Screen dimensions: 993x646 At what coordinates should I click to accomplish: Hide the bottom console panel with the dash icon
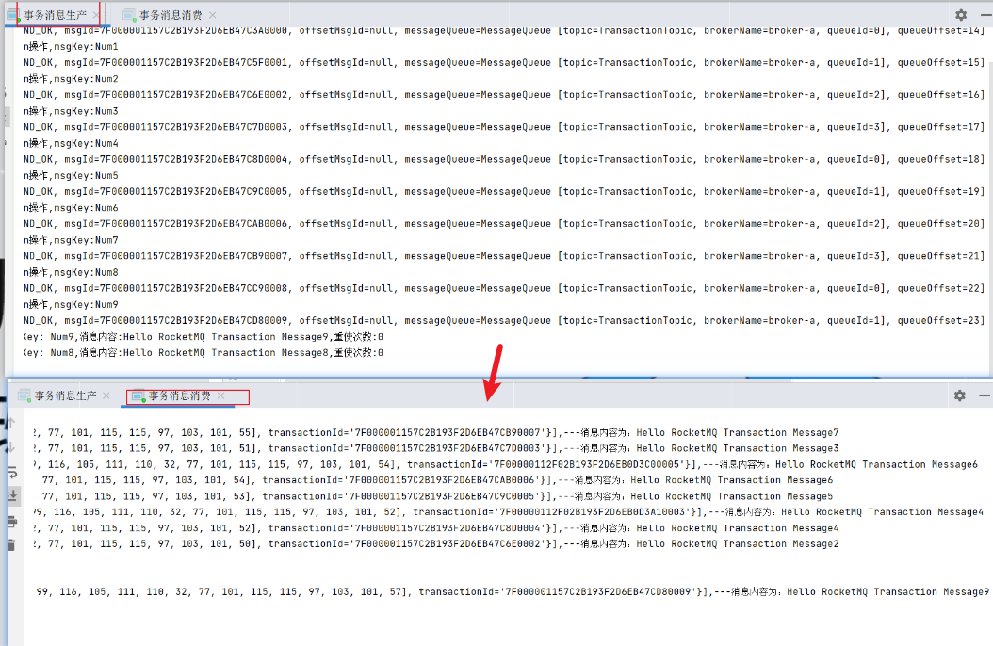point(985,396)
